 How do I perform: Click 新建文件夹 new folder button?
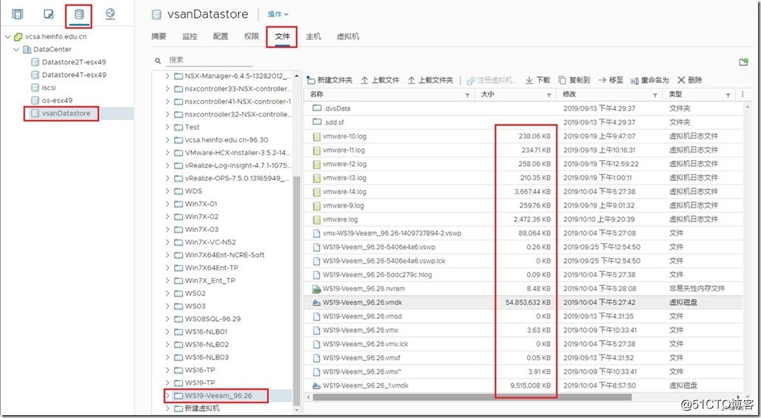(330, 80)
